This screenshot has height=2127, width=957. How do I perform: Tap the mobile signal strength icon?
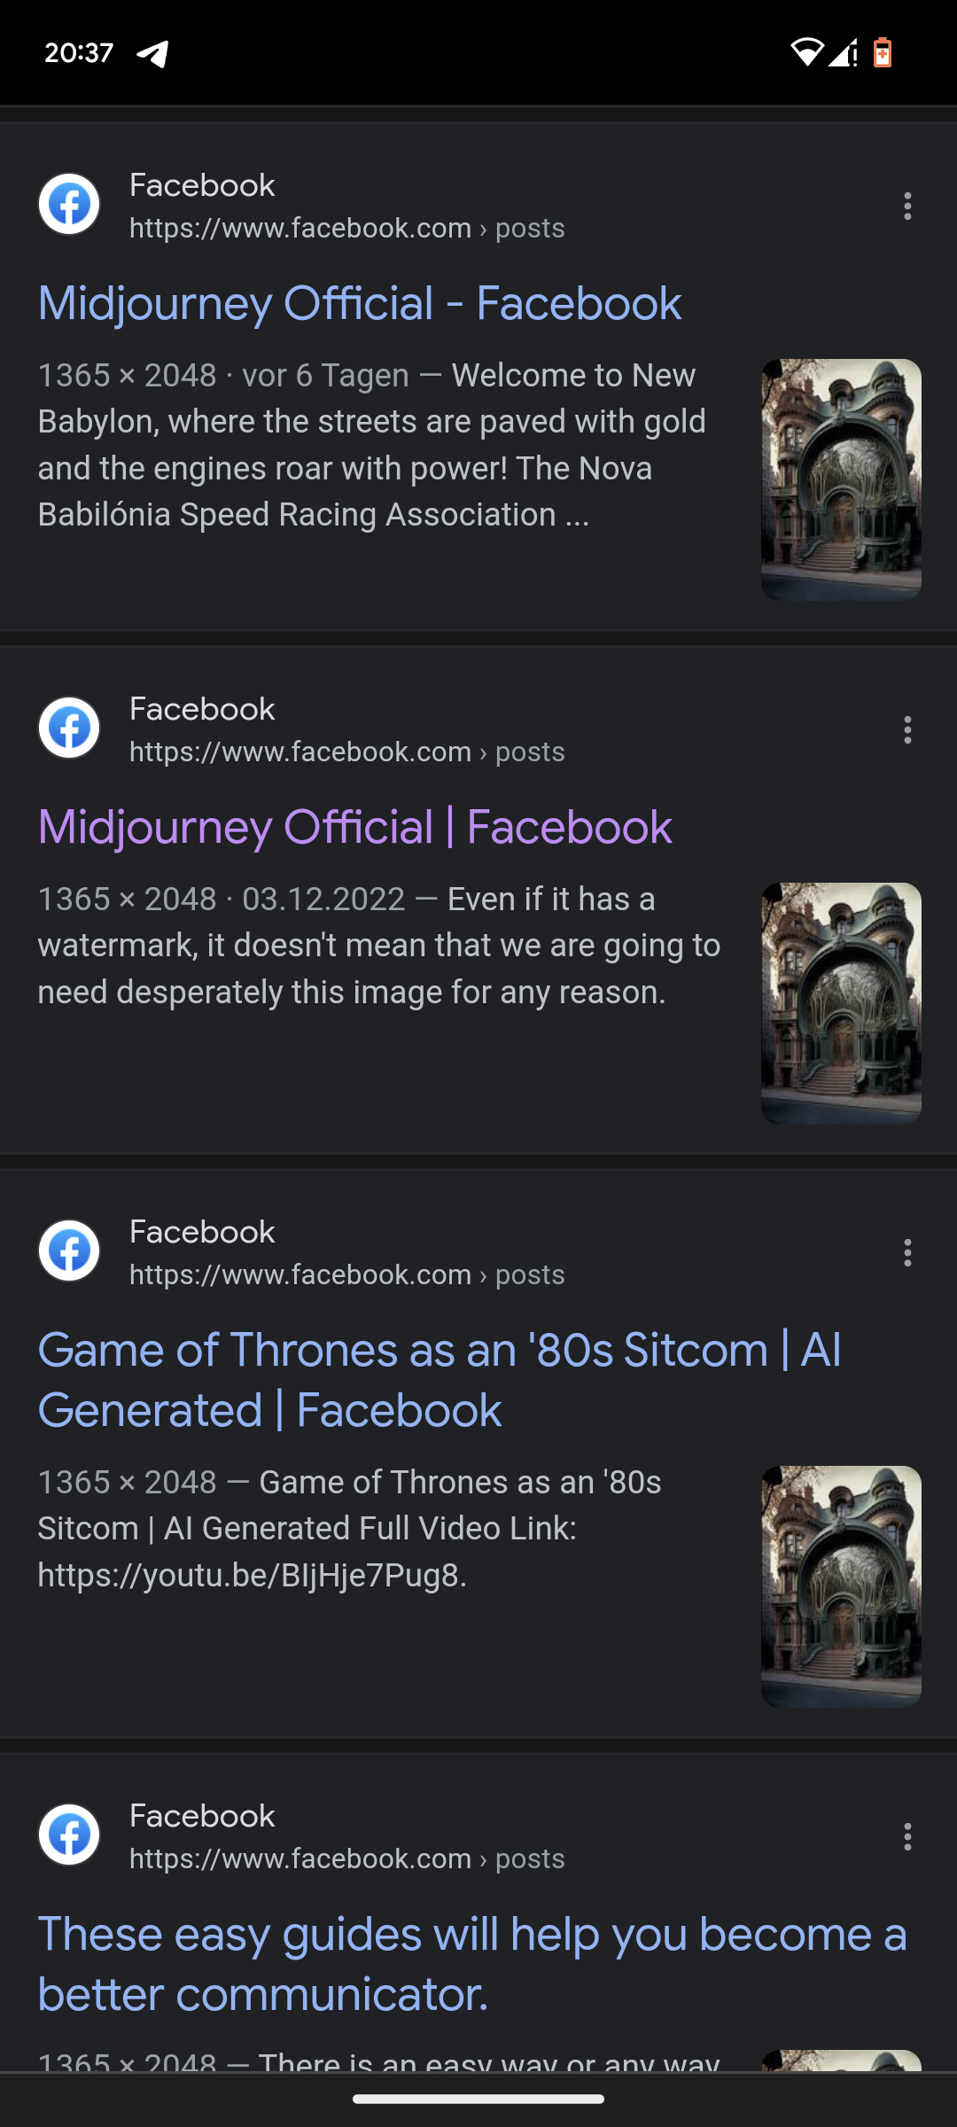(x=843, y=52)
